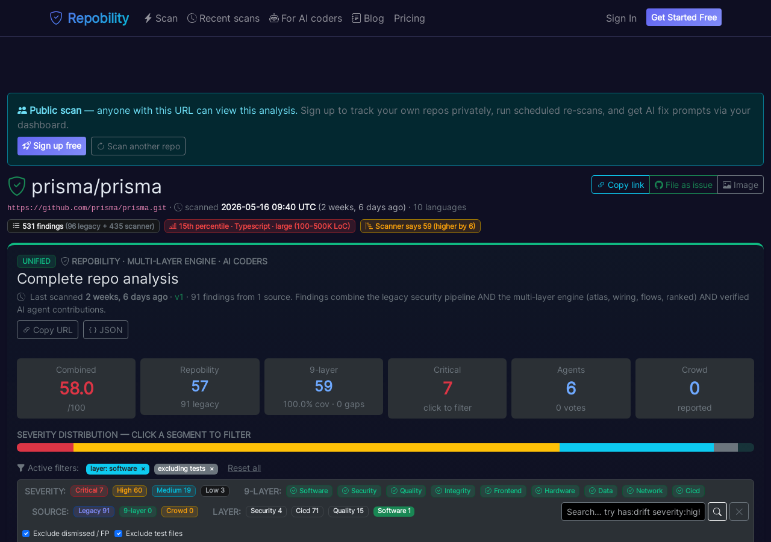Click the UNIFIED badge
This screenshot has width=771, height=542.
pyautogui.click(x=36, y=261)
